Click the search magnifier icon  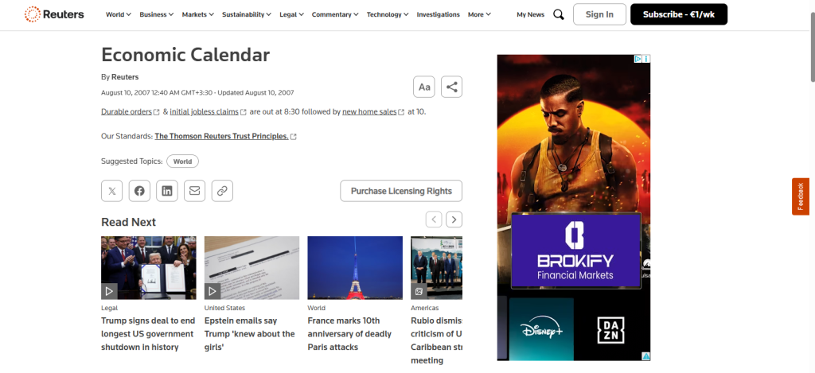click(x=559, y=14)
